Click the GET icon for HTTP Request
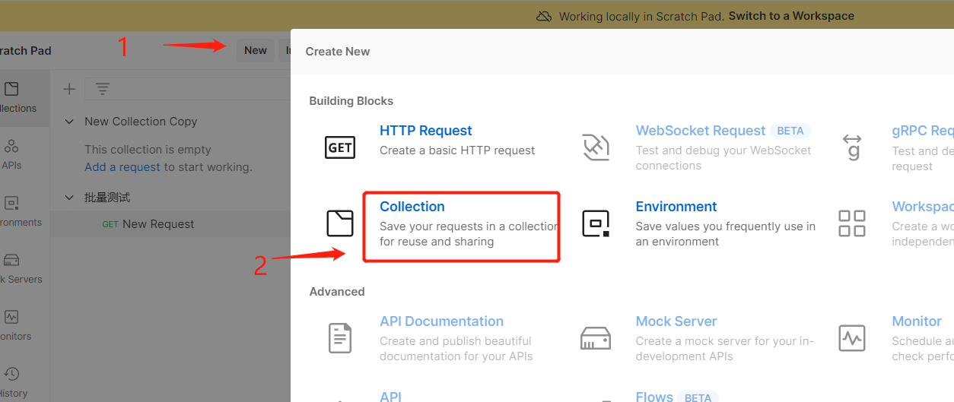The width and height of the screenshot is (954, 402). tap(340, 147)
